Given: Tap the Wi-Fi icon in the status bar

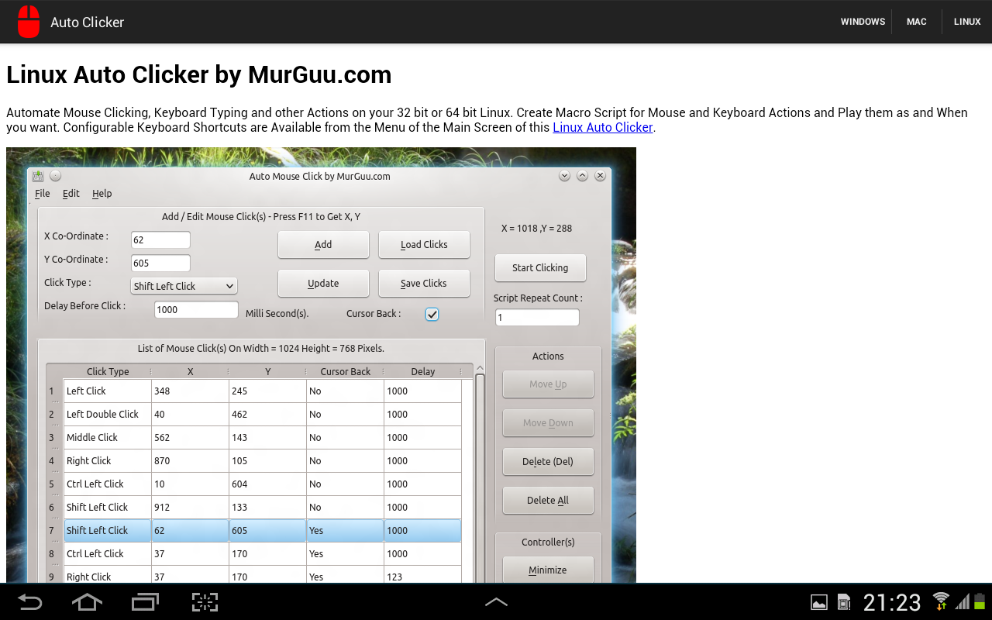Looking at the screenshot, I should (940, 601).
